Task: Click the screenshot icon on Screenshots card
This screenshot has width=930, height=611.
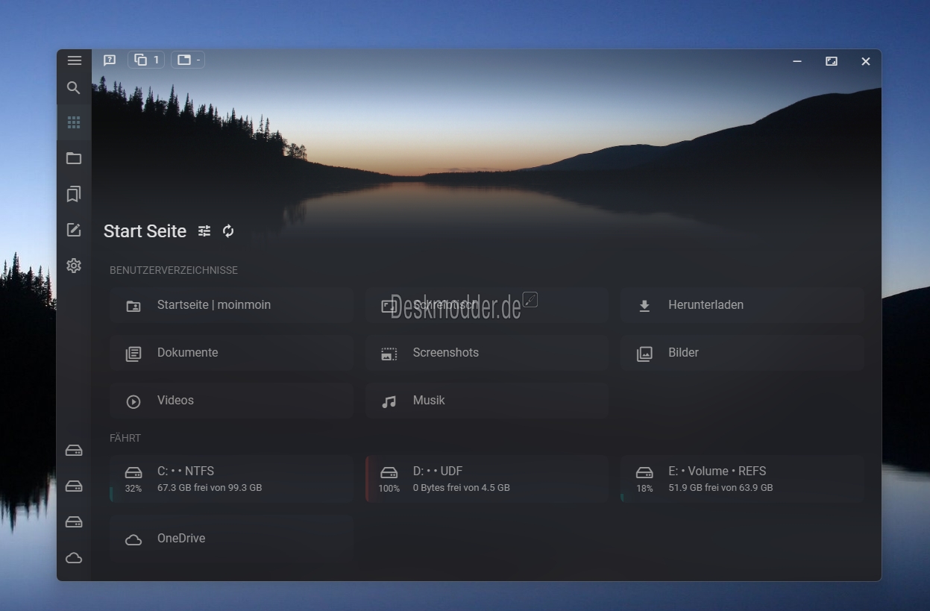Action: 389,354
